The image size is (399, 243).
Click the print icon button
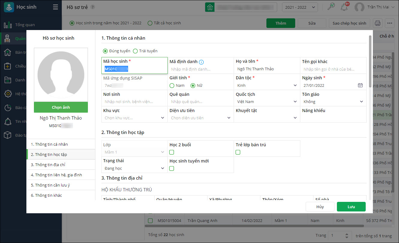[377, 23]
